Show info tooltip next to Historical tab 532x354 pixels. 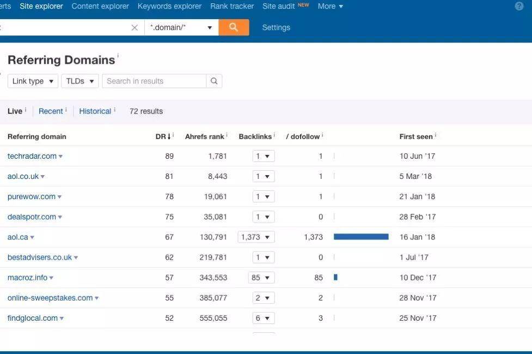115,110
